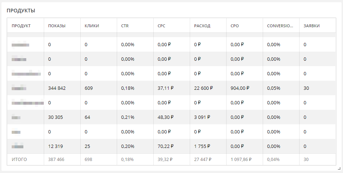
Task: Click the ПРОДУКТЫ widget title
Action: click(x=21, y=11)
